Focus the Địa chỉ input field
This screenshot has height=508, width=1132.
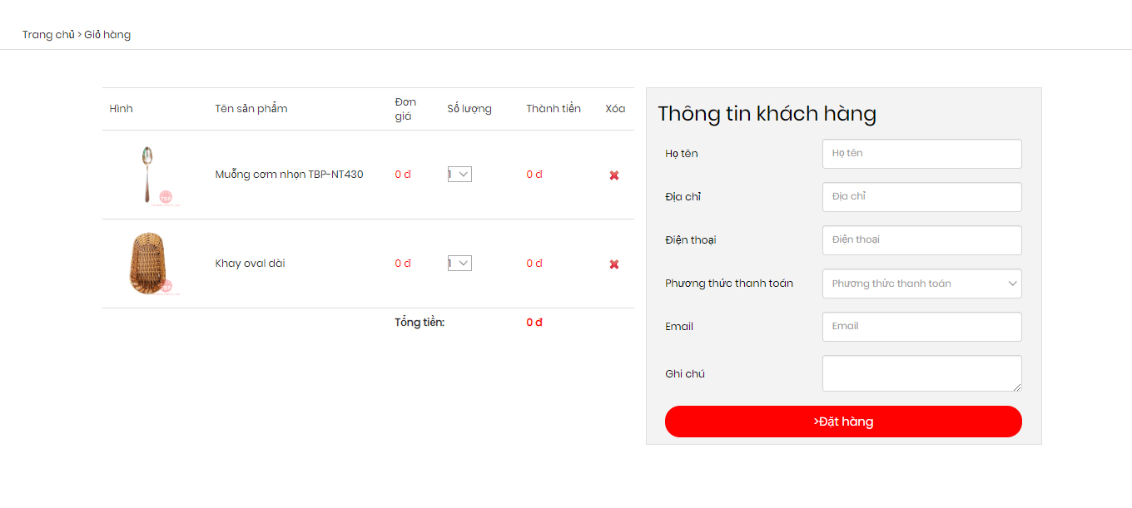coord(922,197)
